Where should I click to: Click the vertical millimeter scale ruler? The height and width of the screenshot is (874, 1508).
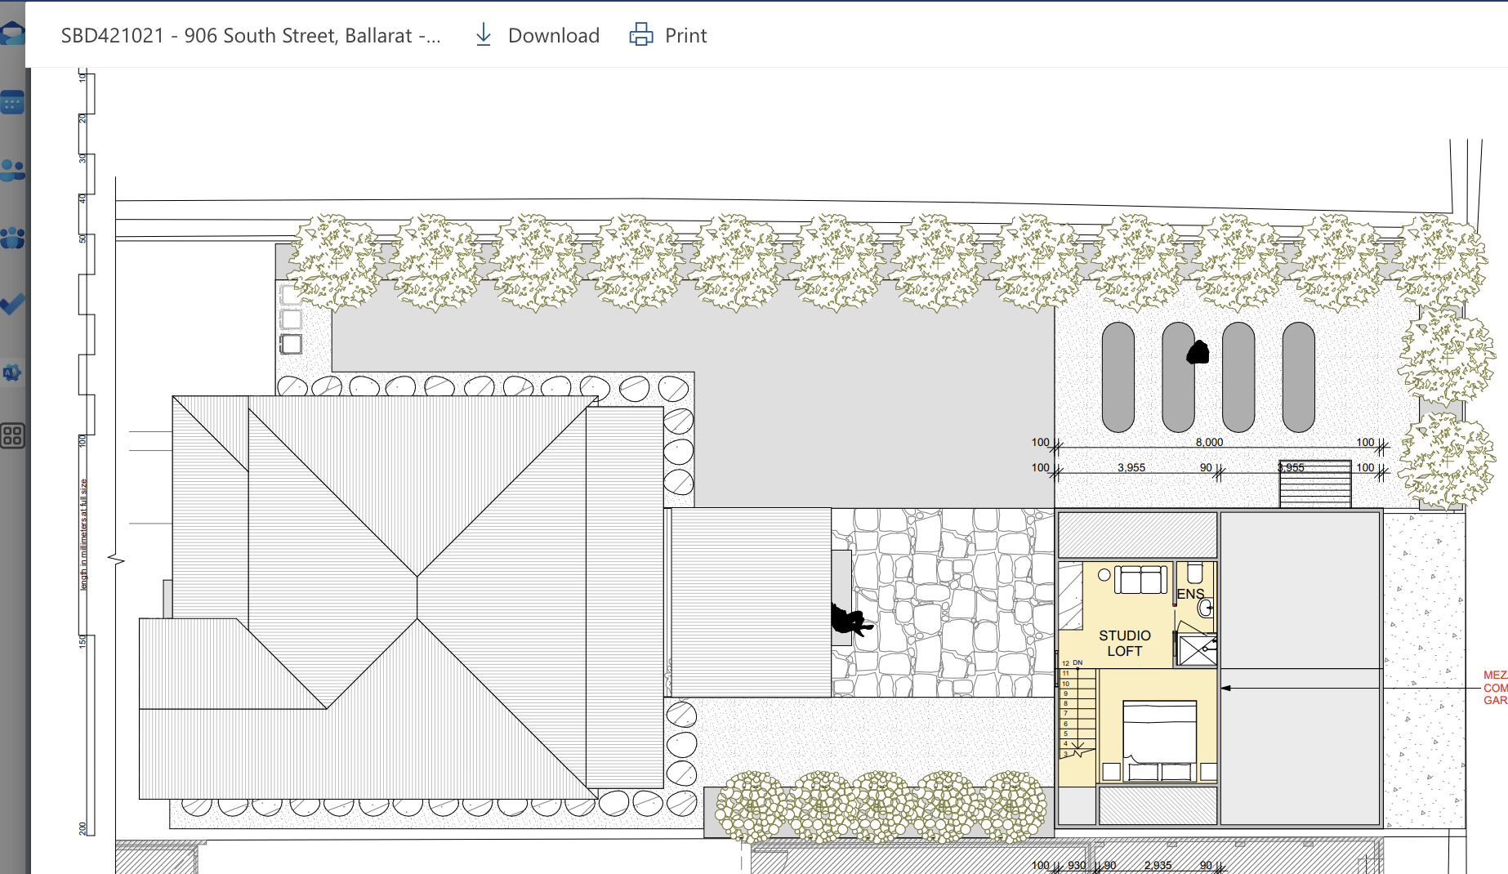(87, 453)
